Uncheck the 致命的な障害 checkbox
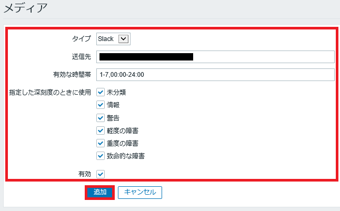340x211 pixels. coord(101,156)
